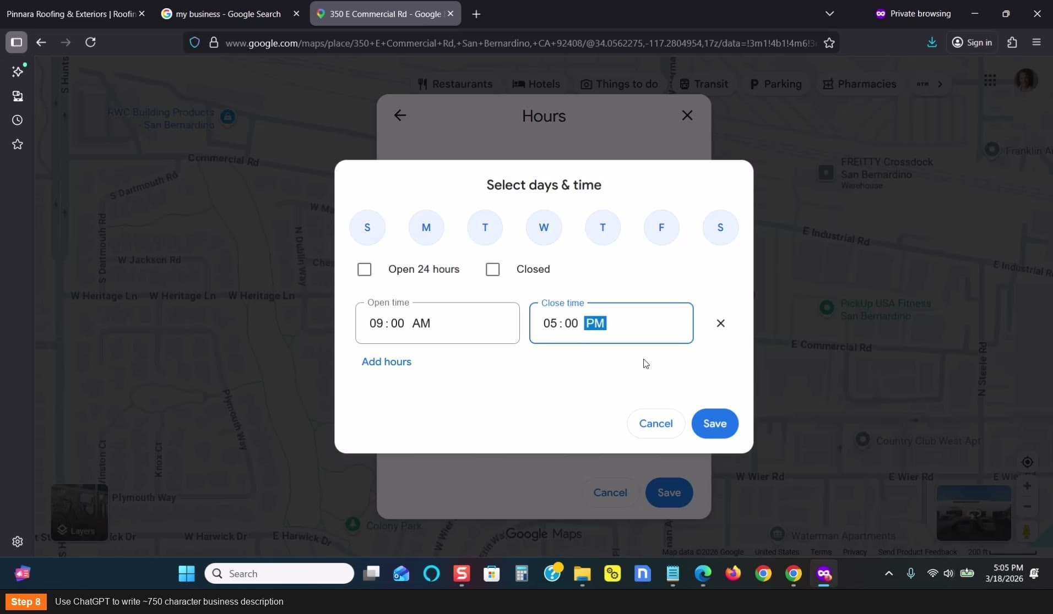
Task: Go back one page in browser
Action: pyautogui.click(x=41, y=42)
